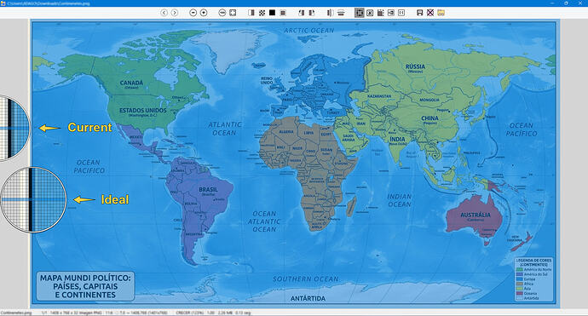The width and height of the screenshot is (588, 316).
Task: Click the file path in title bar
Action: pos(49,3)
